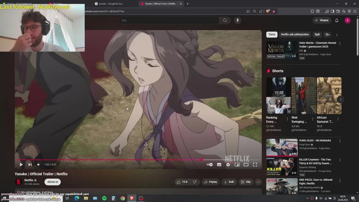Open Brave Wallet icon

point(338,11)
